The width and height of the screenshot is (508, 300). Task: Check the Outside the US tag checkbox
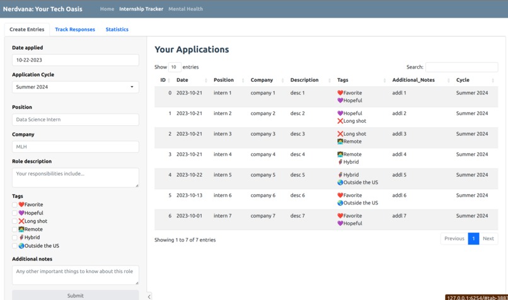pyautogui.click(x=14, y=246)
